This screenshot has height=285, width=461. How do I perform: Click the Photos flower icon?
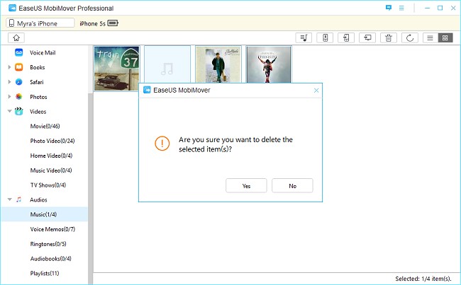[19, 96]
